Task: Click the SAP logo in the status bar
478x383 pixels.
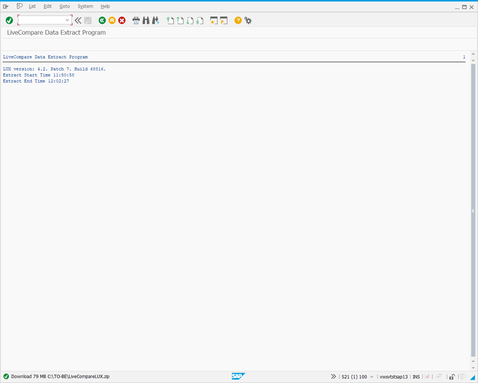Action: [x=238, y=377]
